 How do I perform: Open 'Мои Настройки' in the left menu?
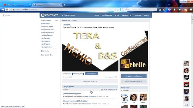[x=46, y=47]
